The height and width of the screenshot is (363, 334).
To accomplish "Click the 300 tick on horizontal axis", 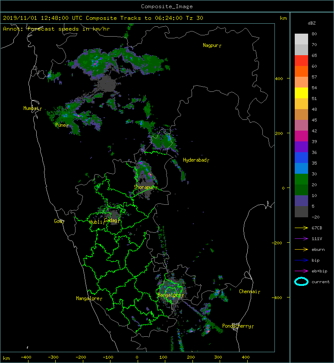I will [218, 357].
